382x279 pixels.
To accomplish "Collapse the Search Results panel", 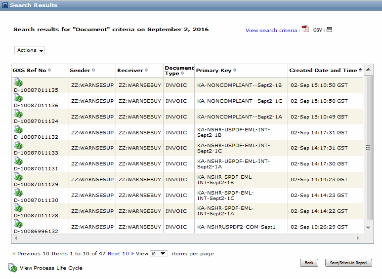I will tap(5, 5).
